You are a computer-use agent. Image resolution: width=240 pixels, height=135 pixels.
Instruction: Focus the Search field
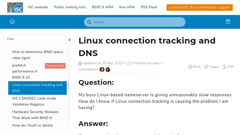[135, 22]
